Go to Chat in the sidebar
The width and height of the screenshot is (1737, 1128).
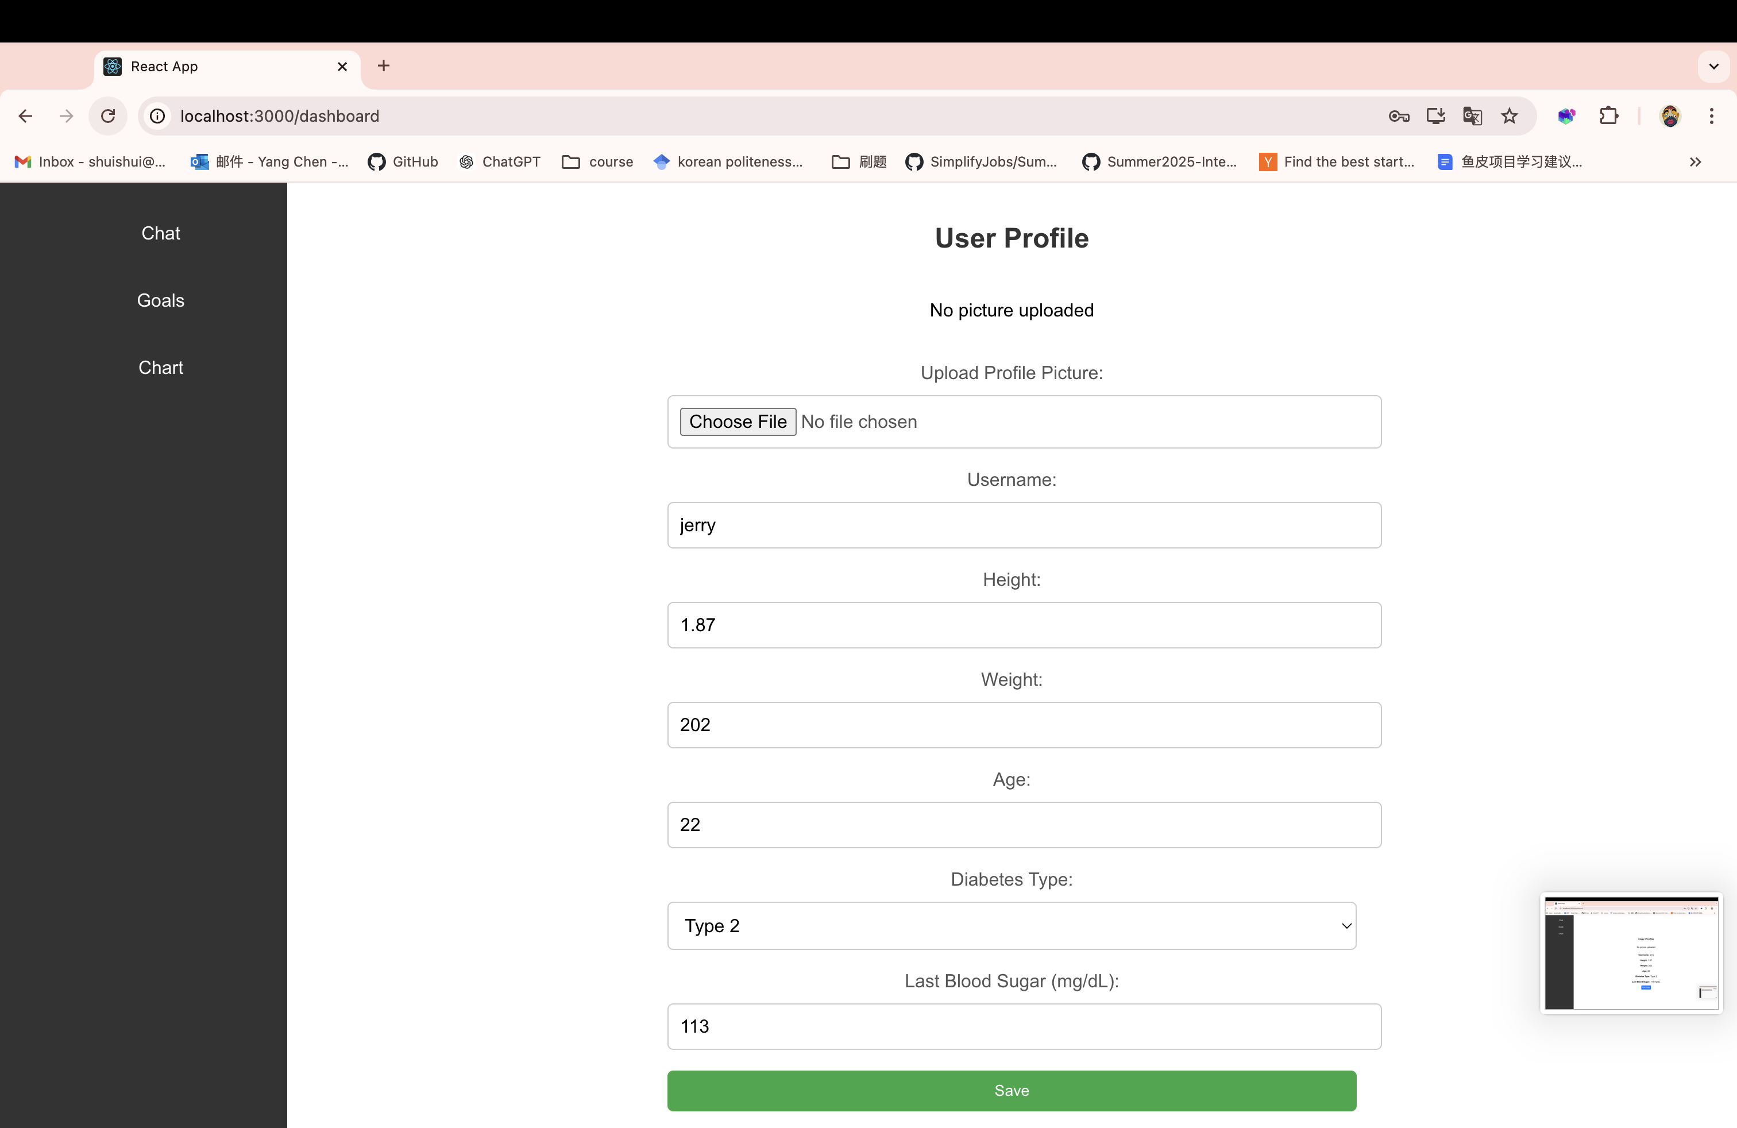[x=161, y=233]
